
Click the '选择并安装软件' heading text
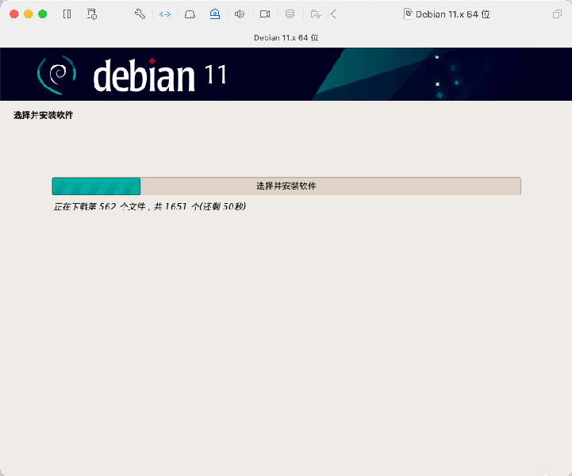pyautogui.click(x=44, y=115)
